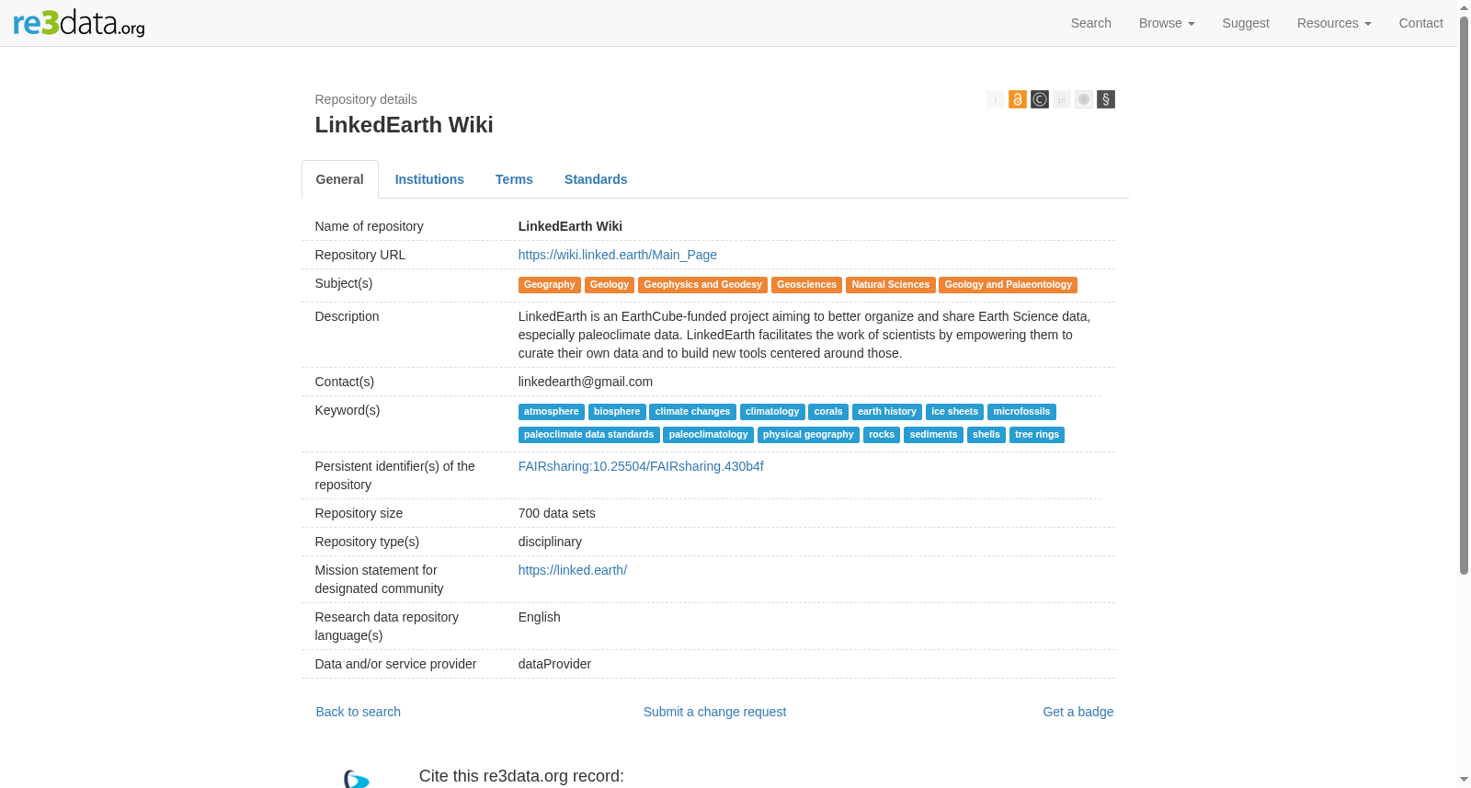Screen dimensions: 1471x788
Task: Click the additional information 'i' badge icon
Action: [995, 99]
